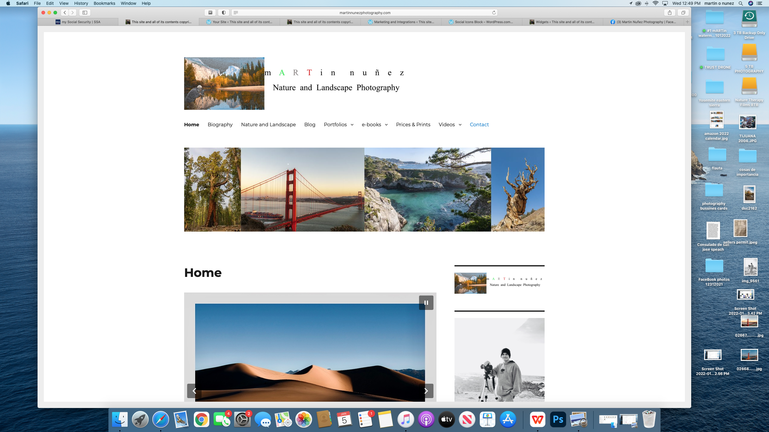Click the reload page icon in address bar
This screenshot has width=769, height=432.
[x=494, y=13]
